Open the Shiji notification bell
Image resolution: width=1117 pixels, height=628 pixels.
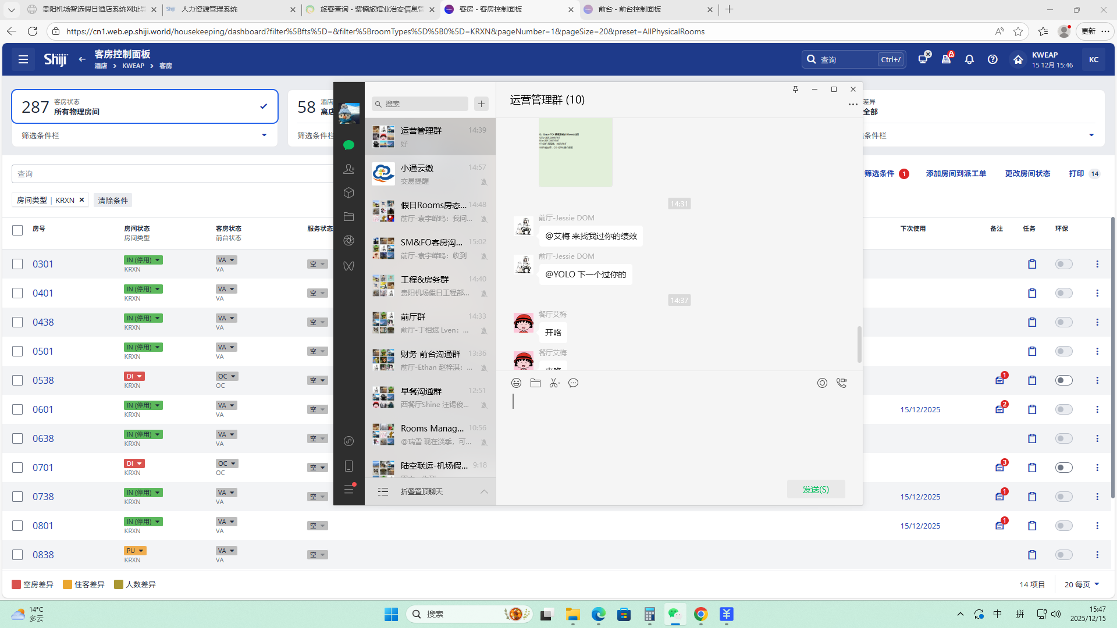969,59
